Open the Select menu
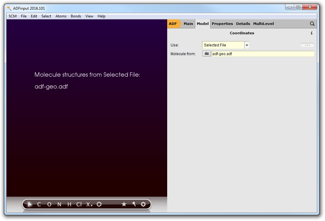Viewport: 325px width, 221px height. pyautogui.click(x=46, y=16)
